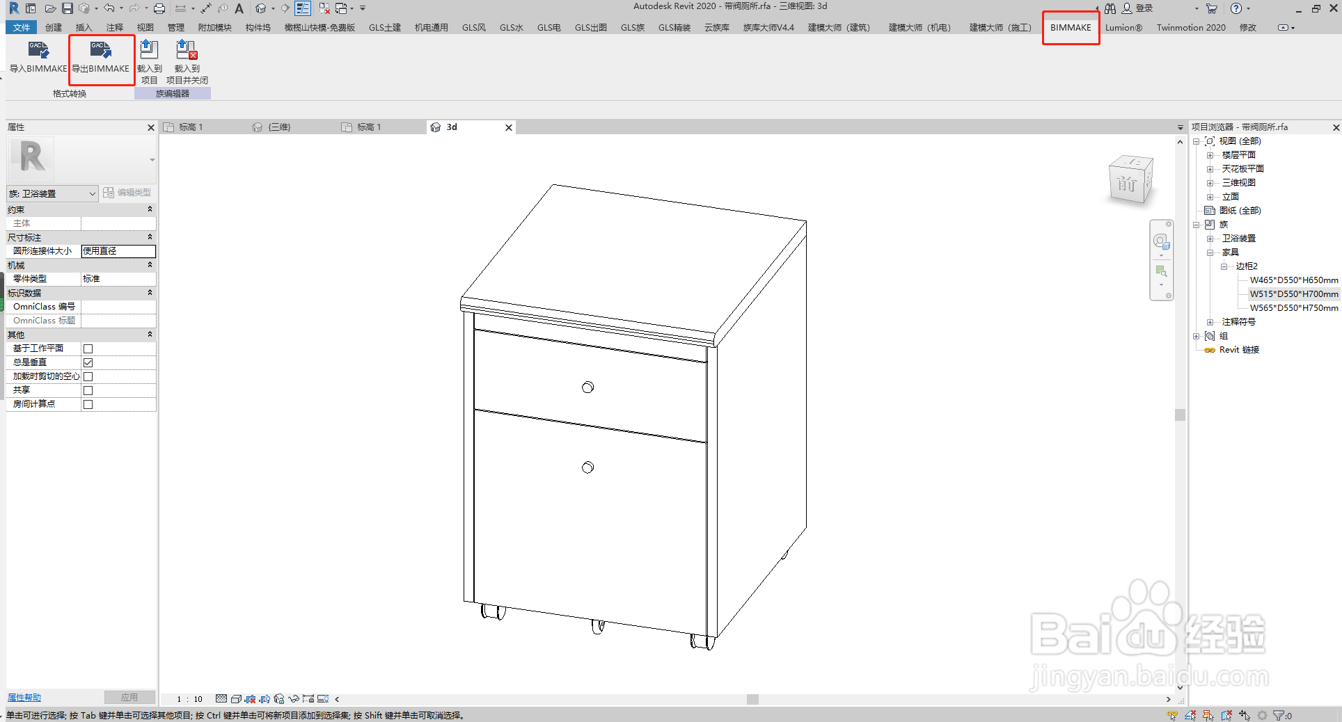Click the 登录 sign-in button
Image resolution: width=1342 pixels, height=722 pixels.
point(1139,8)
